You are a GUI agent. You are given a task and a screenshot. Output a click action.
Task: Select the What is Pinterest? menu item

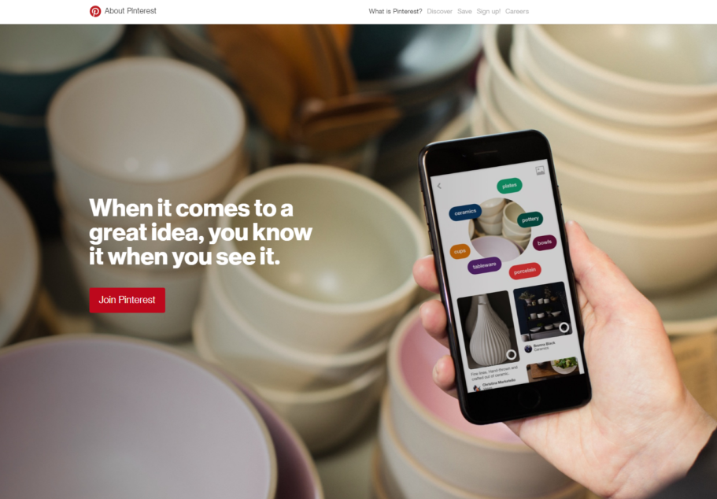tap(396, 12)
